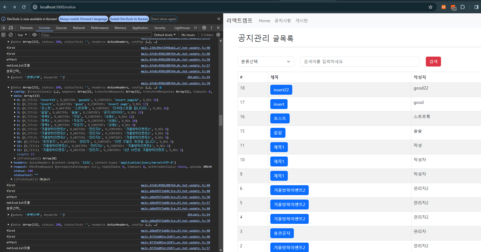Dismiss the DevTools language notification bar

tap(219, 19)
